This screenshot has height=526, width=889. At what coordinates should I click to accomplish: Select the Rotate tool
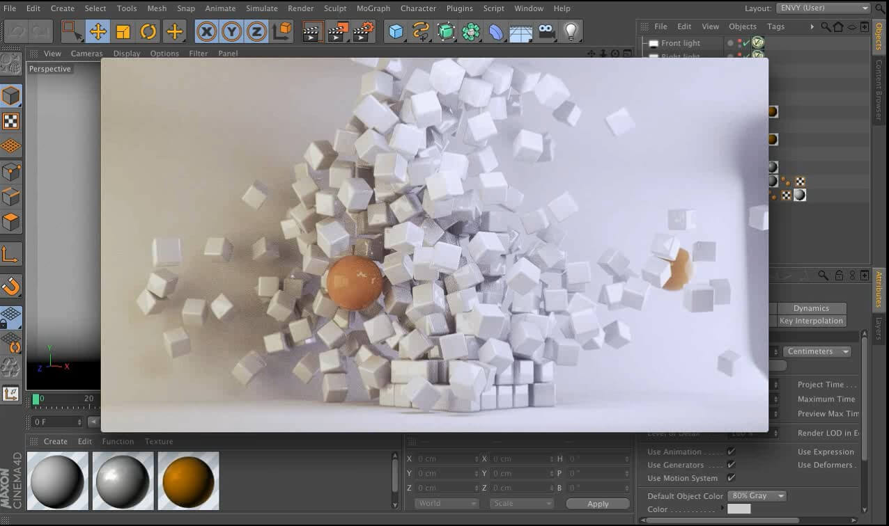pyautogui.click(x=148, y=31)
